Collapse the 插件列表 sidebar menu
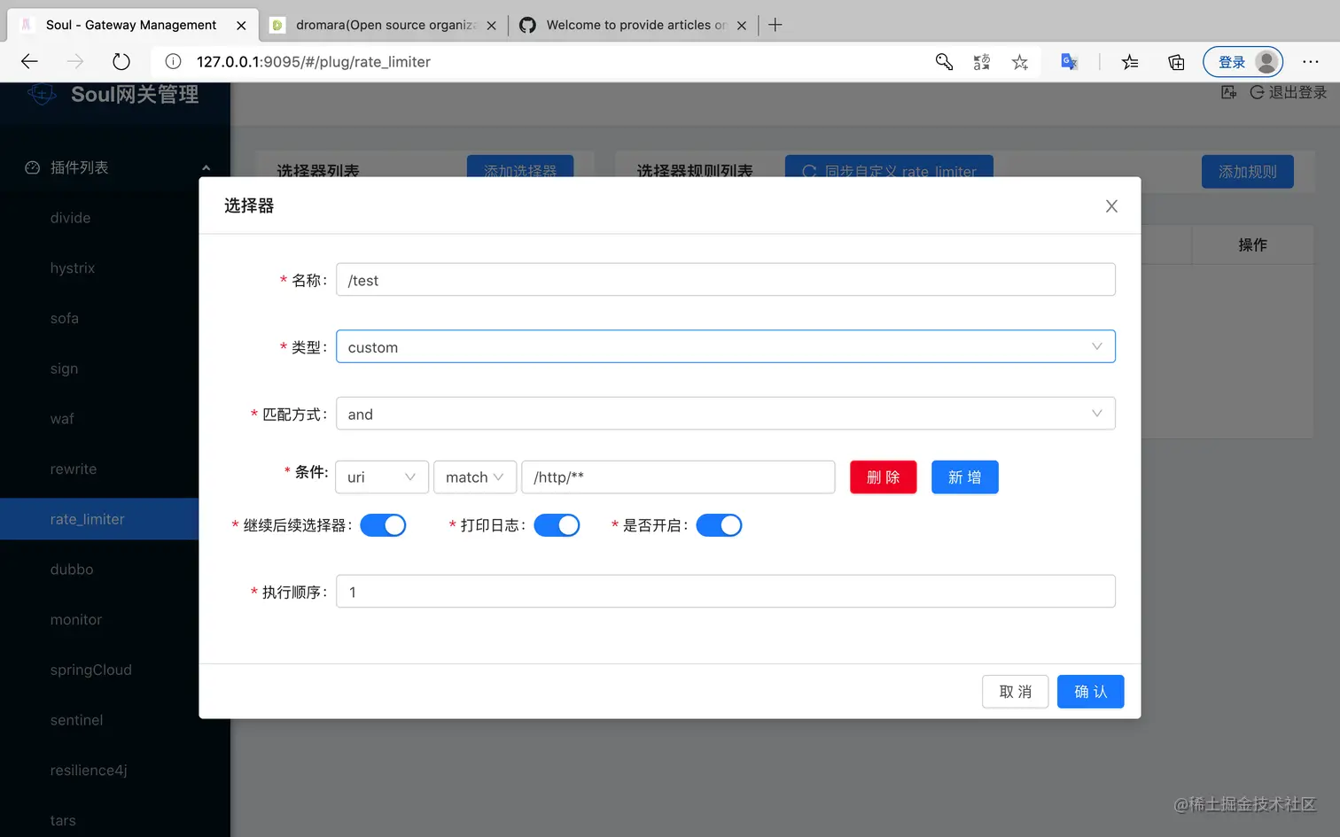The width and height of the screenshot is (1340, 837). click(x=115, y=167)
